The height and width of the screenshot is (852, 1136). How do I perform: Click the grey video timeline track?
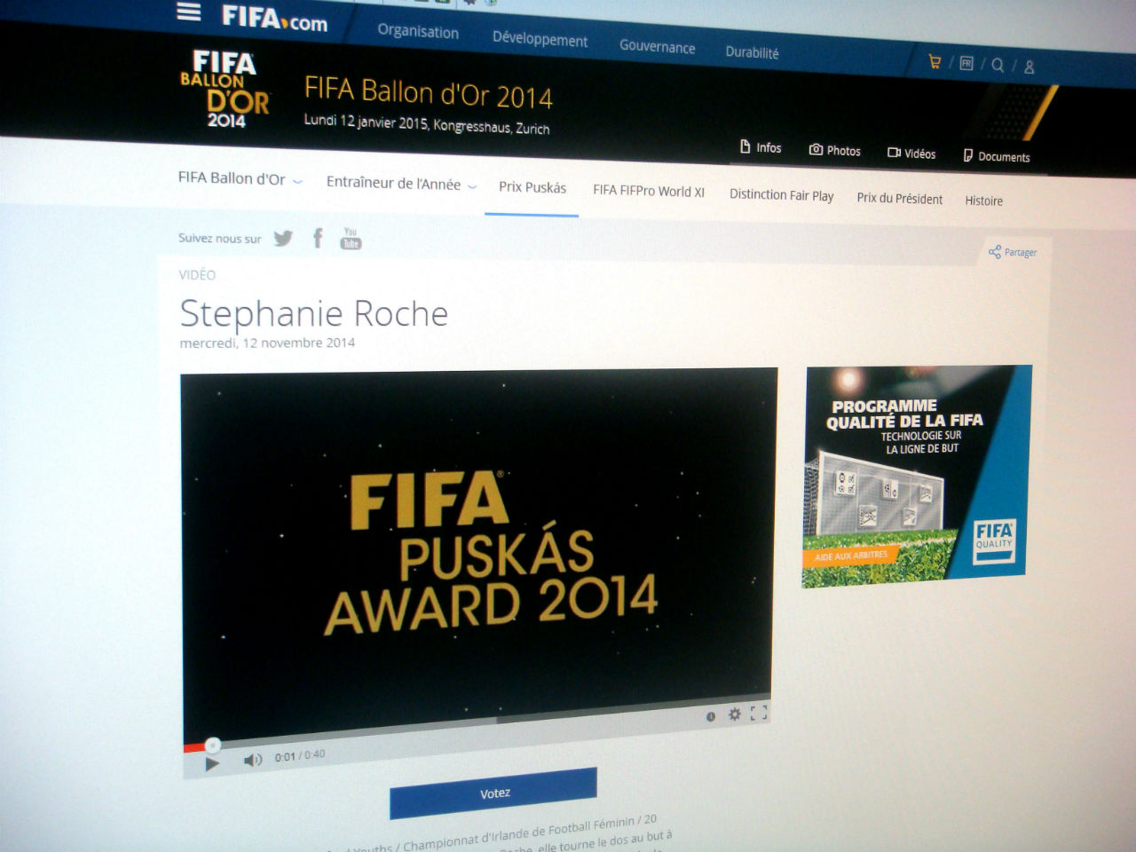coord(477,722)
